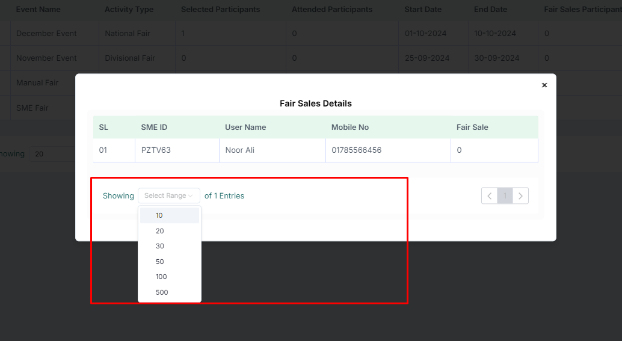Viewport: 622px width, 341px height.
Task: Click Attended Participants column header
Action: pos(332,9)
